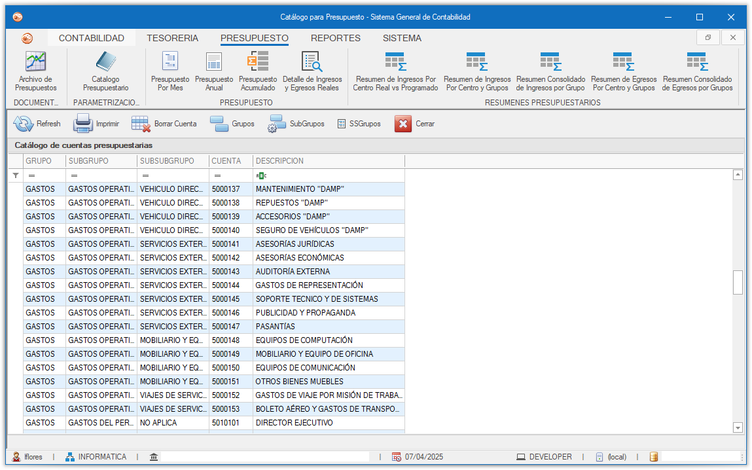The image size is (752, 470).
Task: Select row ACCESORIOS "DAMP"
Action: 214,217
